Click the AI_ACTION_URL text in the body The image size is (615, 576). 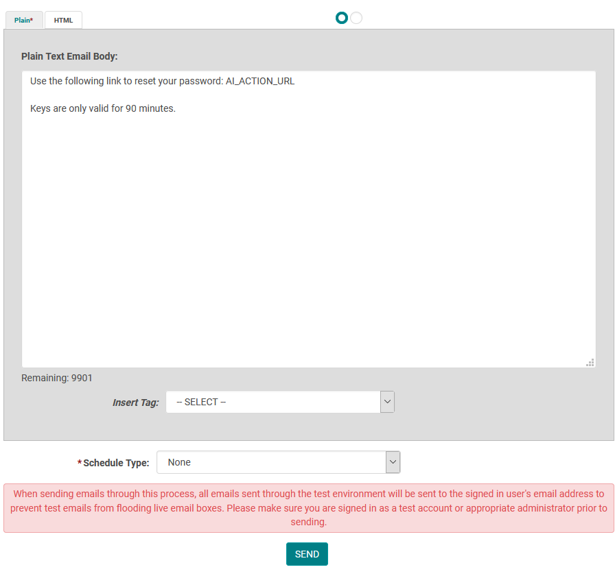click(260, 81)
